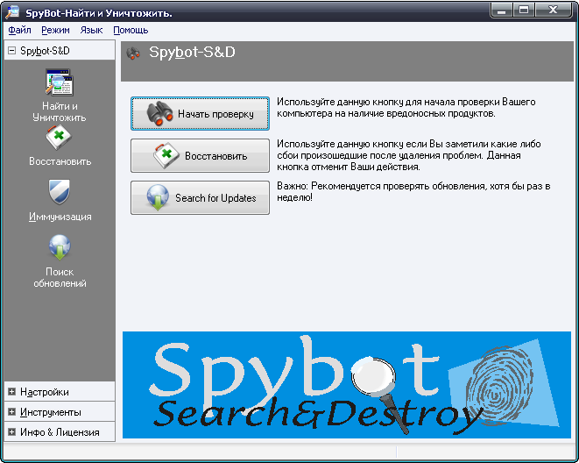Screen dimensions: 579x463
Task: Open the Файл menu
Action: pos(19,30)
